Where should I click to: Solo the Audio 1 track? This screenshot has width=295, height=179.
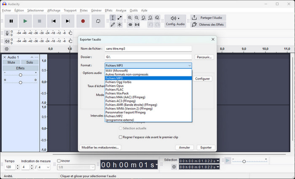[29, 62]
